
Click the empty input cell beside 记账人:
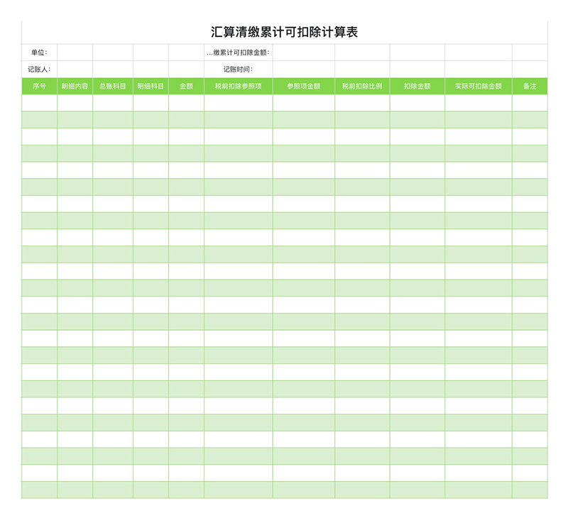pyautogui.click(x=75, y=69)
